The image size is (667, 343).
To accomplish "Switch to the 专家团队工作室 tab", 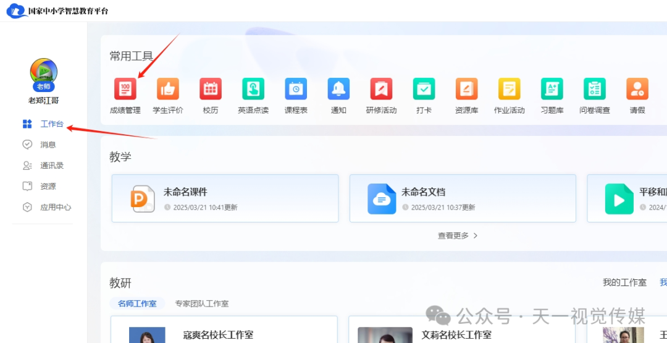I will [x=201, y=303].
